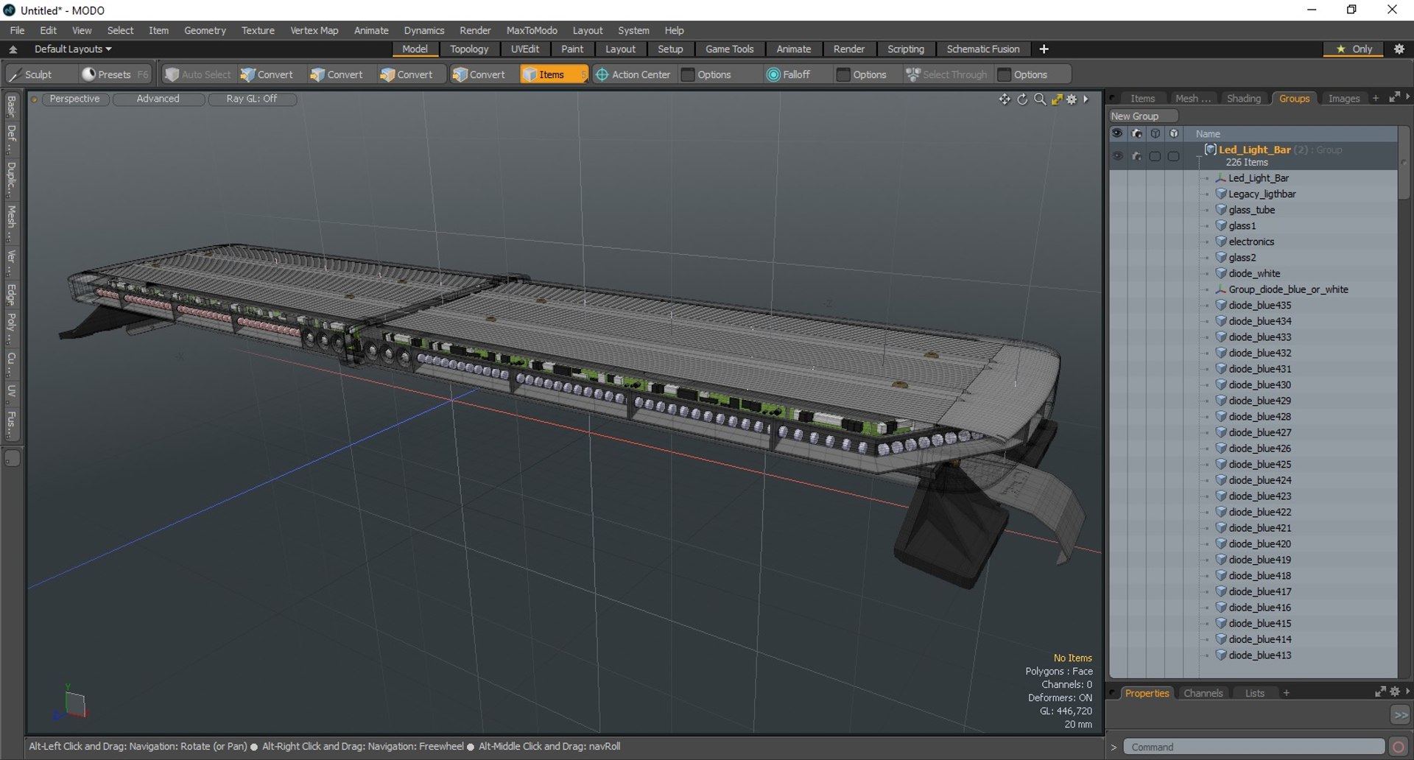Click the Auto Select tool

click(197, 74)
